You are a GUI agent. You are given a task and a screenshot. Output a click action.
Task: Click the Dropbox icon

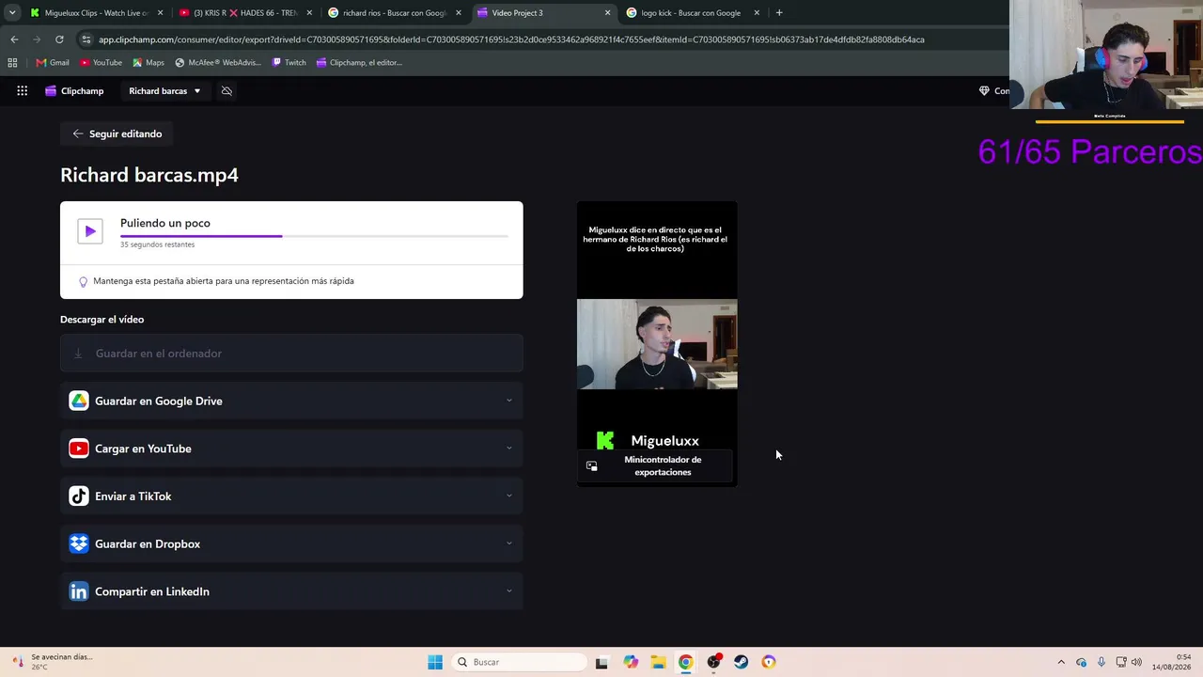(x=79, y=544)
